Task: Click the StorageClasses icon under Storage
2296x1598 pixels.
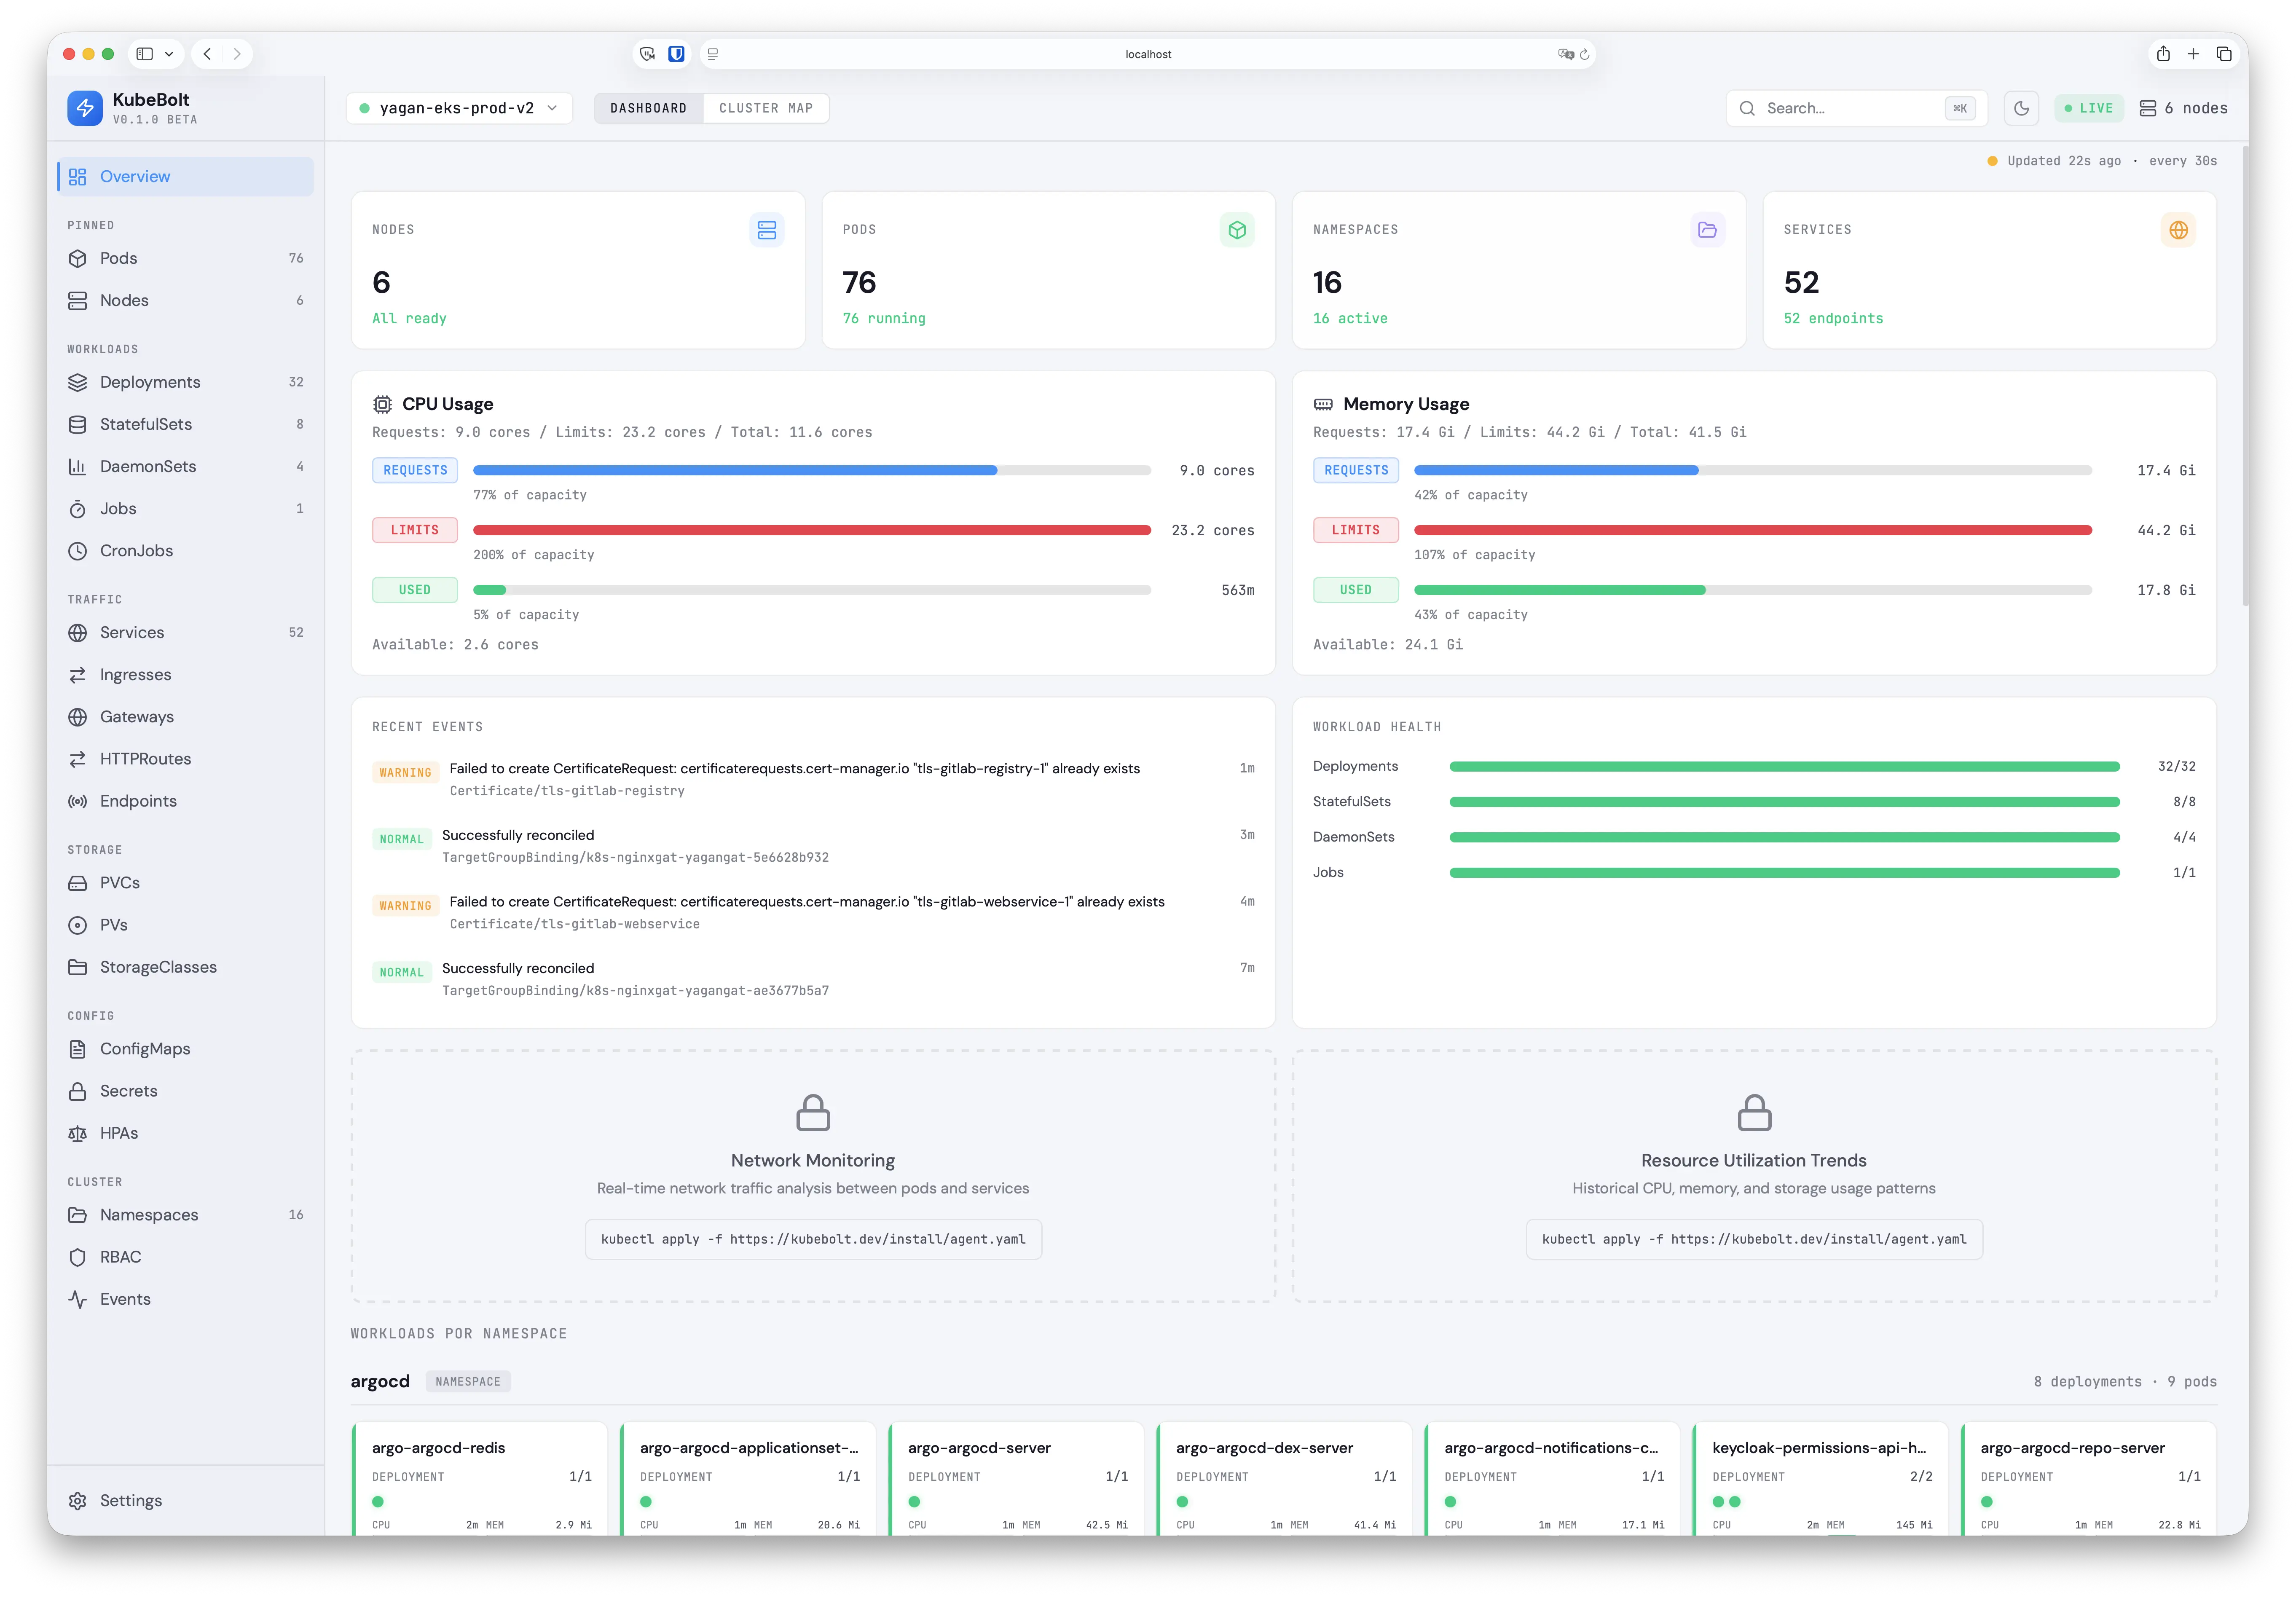Action: click(x=79, y=967)
